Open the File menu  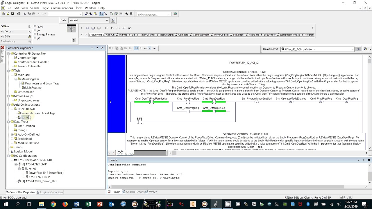click(9, 8)
